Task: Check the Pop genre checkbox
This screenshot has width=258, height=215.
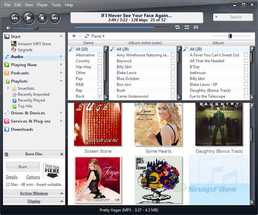Action: pos(100,78)
